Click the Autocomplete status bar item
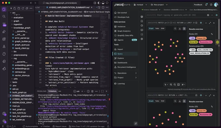The image size is (221, 128). point(30,126)
